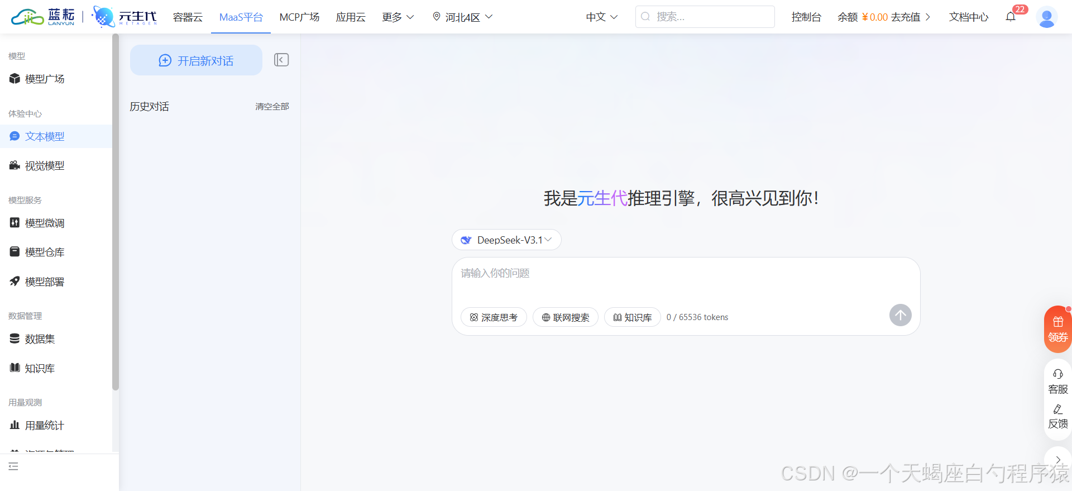Collapse the history conversation panel icon
Image resolution: width=1072 pixels, height=491 pixels.
pos(281,60)
